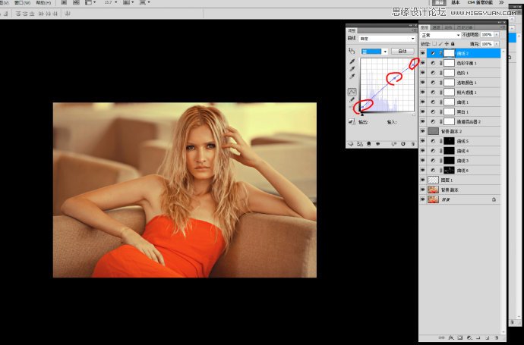Pick the white point eyedropper in Curves
The image size is (524, 345).
point(352,77)
